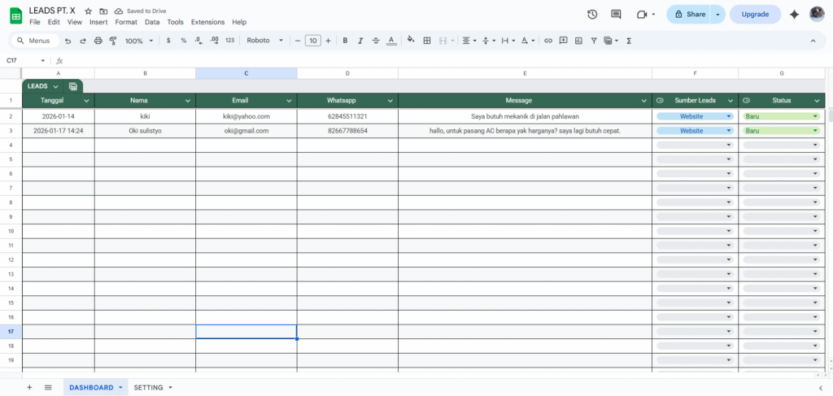Switch to the SETTING sheet tab
This screenshot has width=833, height=396.
point(148,388)
